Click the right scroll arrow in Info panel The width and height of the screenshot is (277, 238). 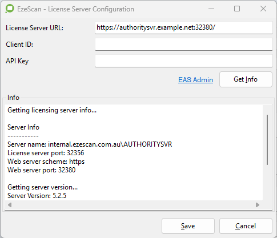click(x=258, y=205)
